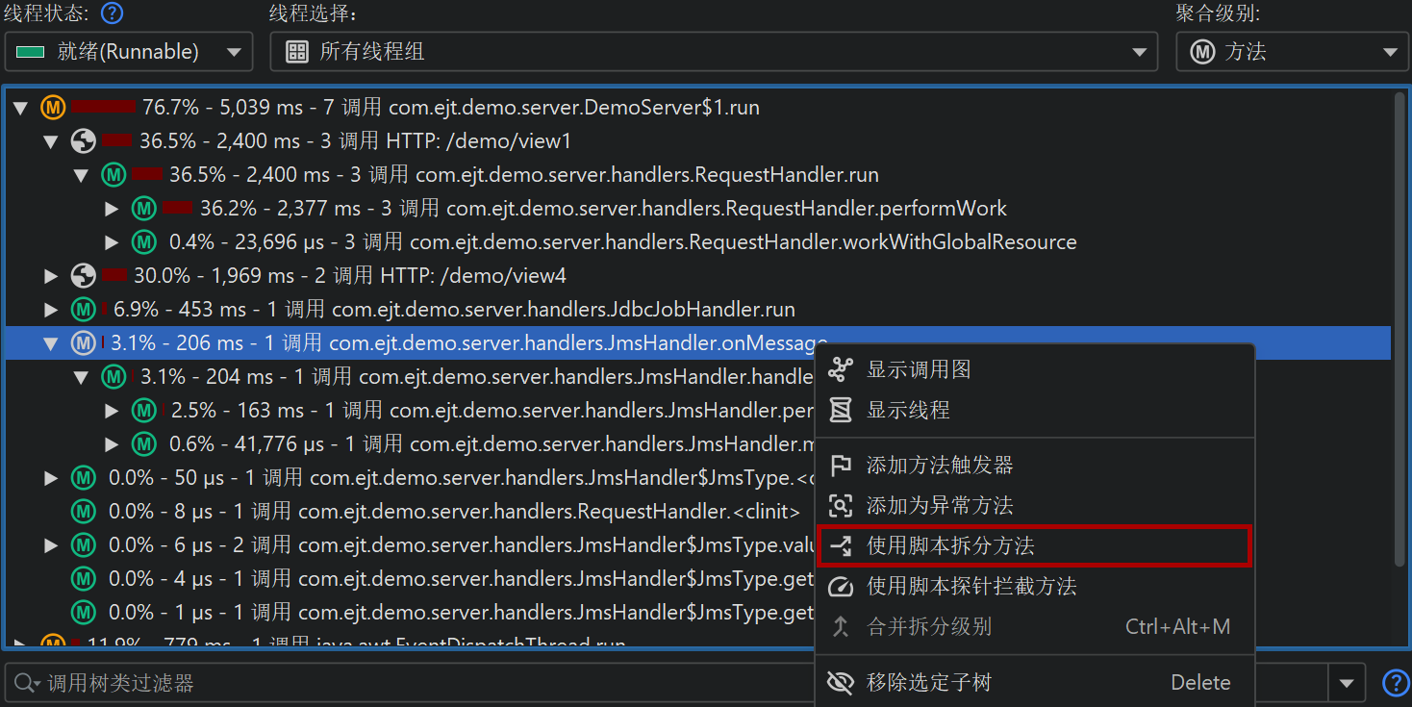Open help icon next to 线程状态 label
Screen dimensions: 1412x707
click(x=113, y=13)
